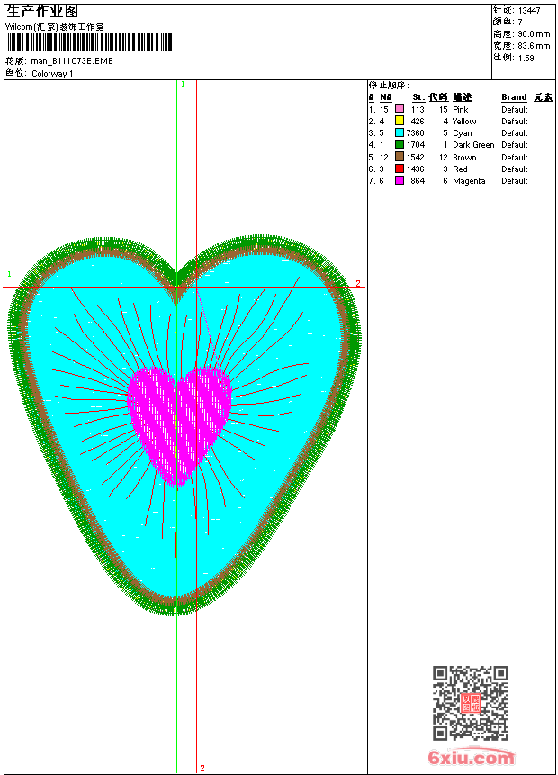Click the QR code image
This screenshot has width=558, height=775.
pos(470,703)
